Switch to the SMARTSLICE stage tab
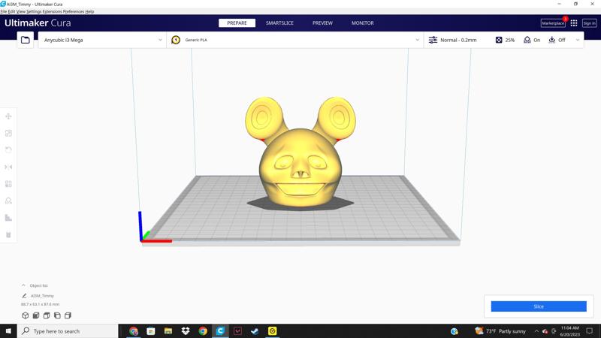This screenshot has width=601, height=338. click(279, 23)
